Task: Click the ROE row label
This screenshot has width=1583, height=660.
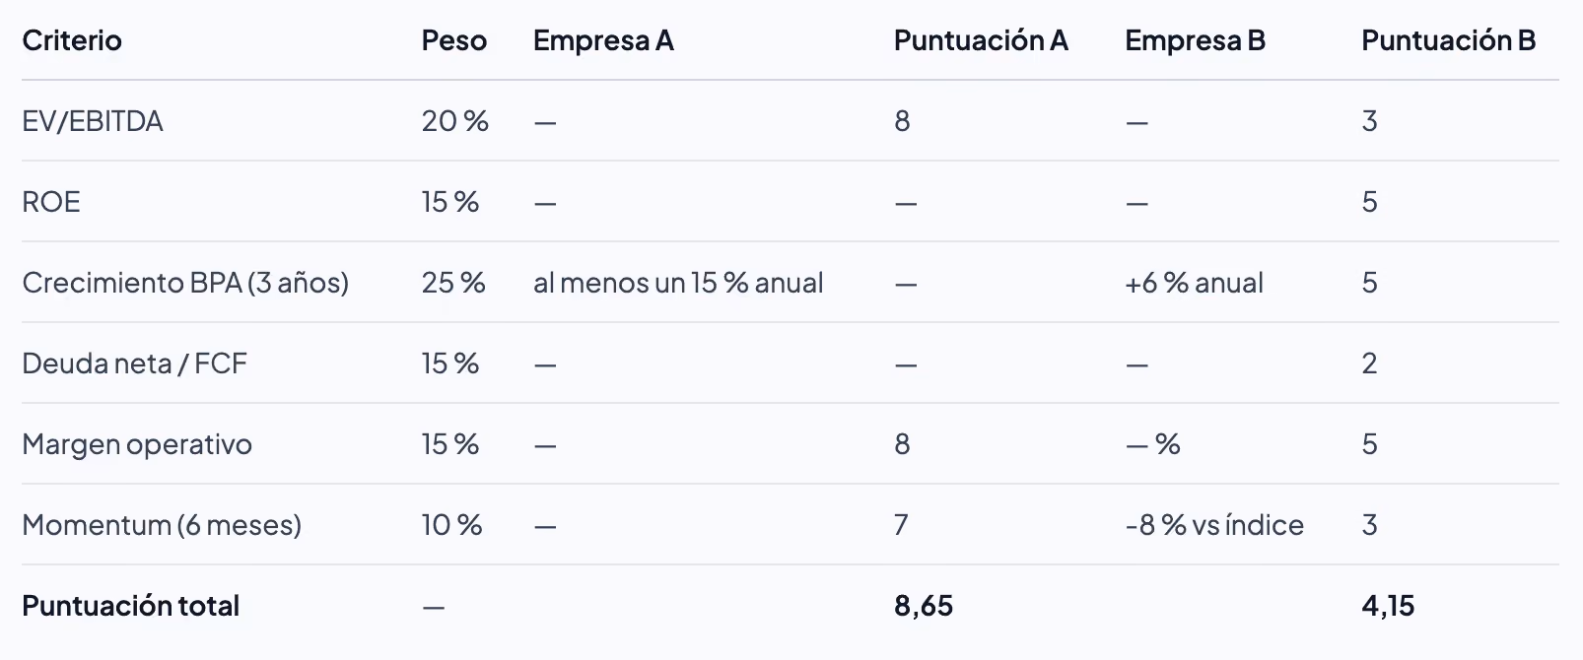Action: (51, 202)
